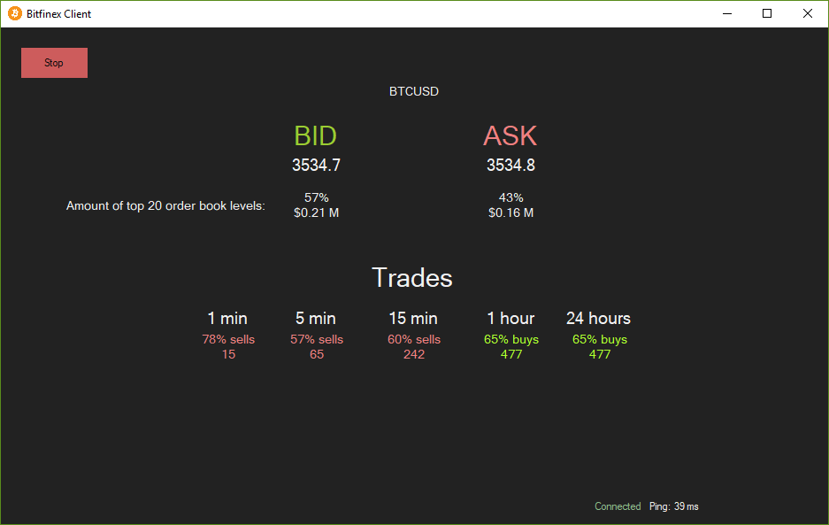
Task: Click 65% buys under 1 hour
Action: (x=511, y=339)
